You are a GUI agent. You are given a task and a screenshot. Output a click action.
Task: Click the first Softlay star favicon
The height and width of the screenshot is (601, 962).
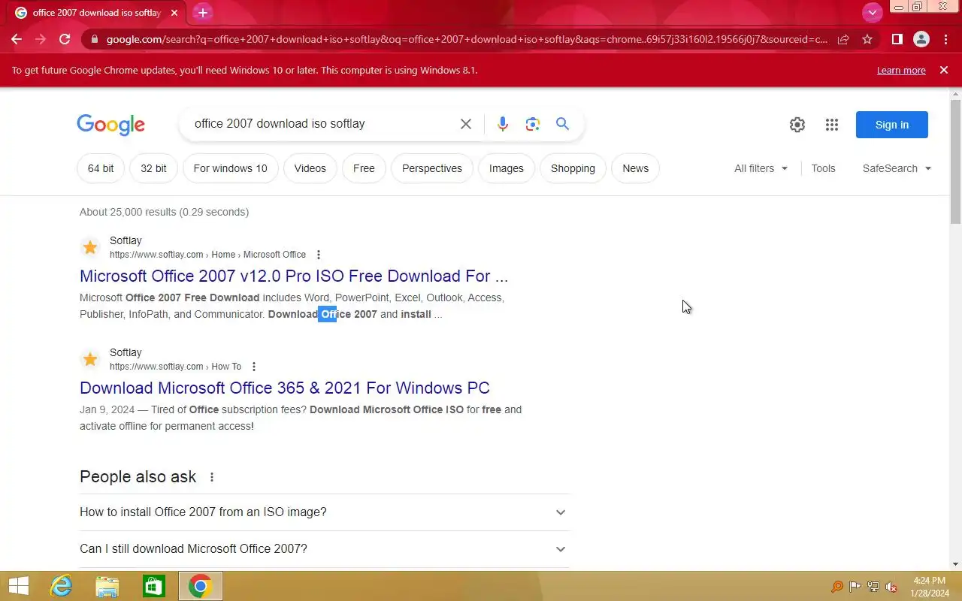tap(90, 247)
